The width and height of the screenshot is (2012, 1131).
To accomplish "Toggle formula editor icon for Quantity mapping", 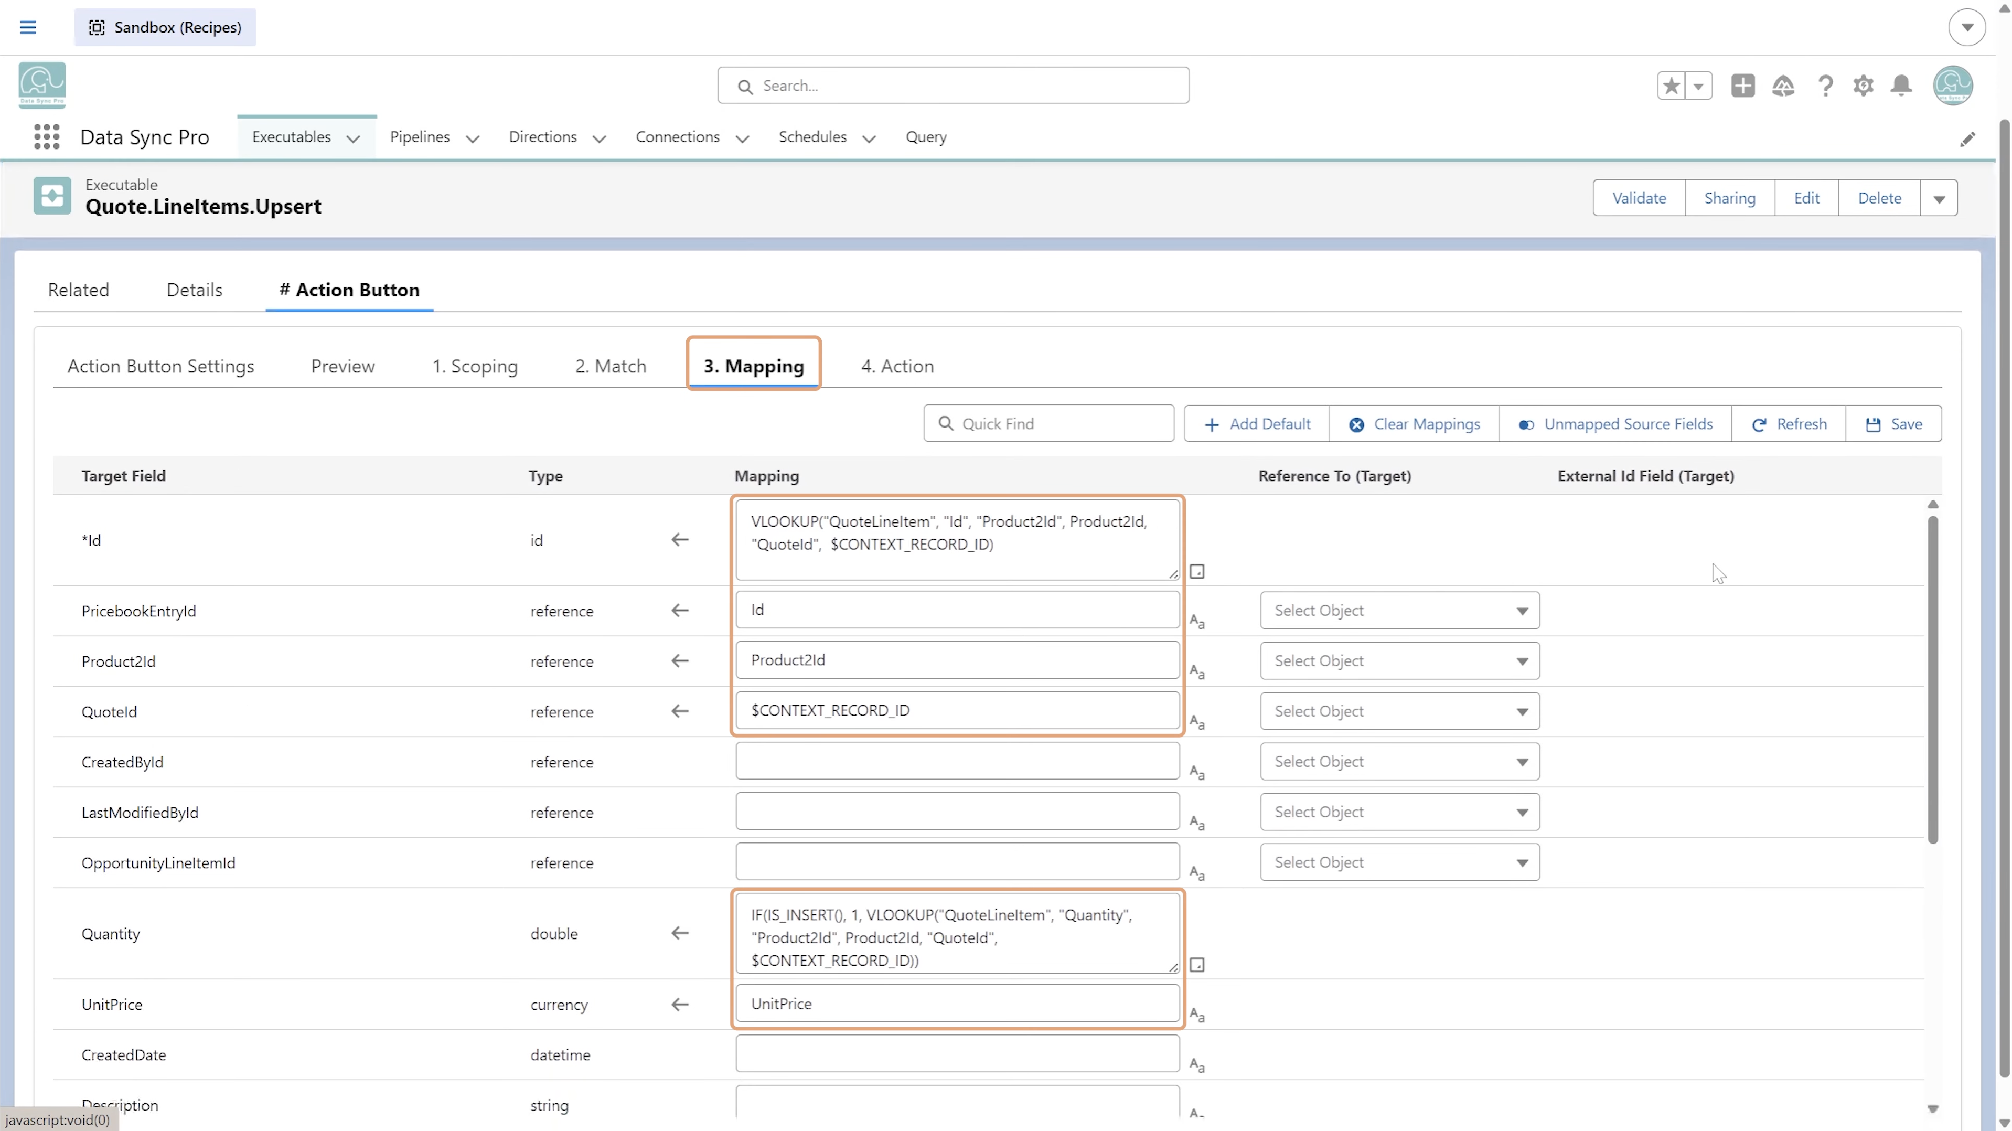I will [x=1196, y=965].
